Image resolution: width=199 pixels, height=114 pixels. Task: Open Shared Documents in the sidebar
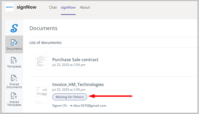(x=14, y=82)
